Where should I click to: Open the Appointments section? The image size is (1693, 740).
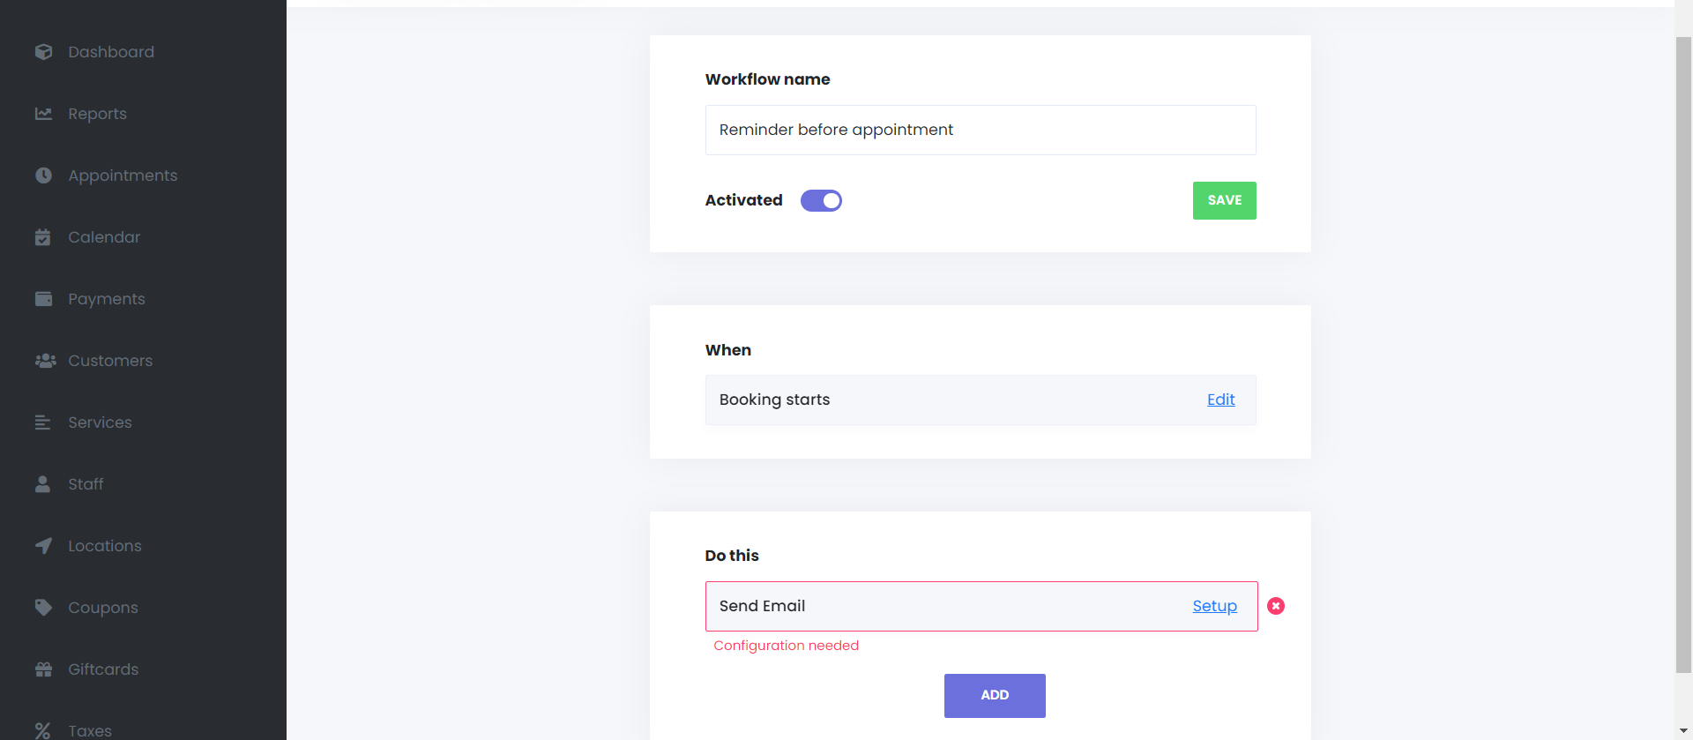point(123,176)
